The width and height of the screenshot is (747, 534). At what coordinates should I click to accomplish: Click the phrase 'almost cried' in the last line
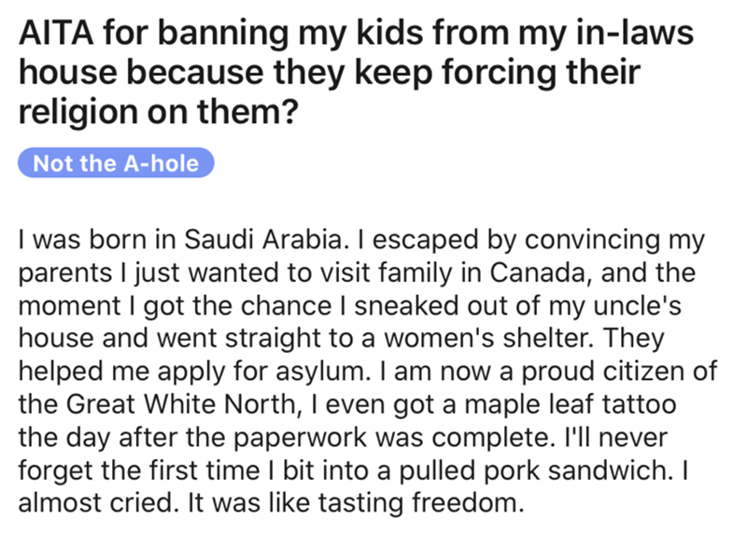tap(95, 503)
